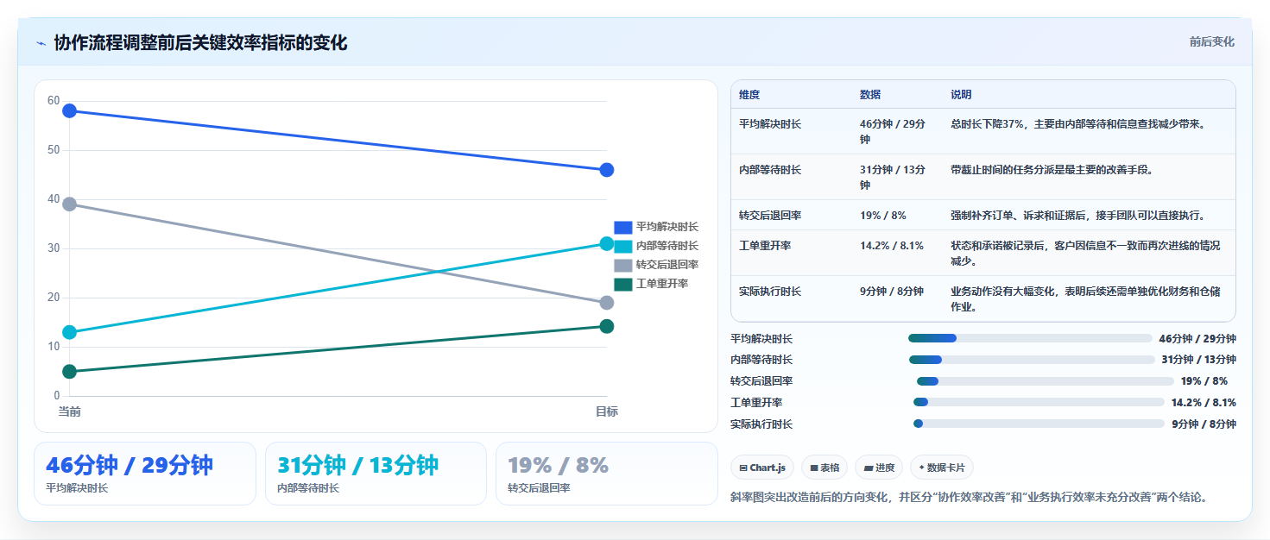
Task: Click the 当前 x-axis label
Action: (69, 411)
